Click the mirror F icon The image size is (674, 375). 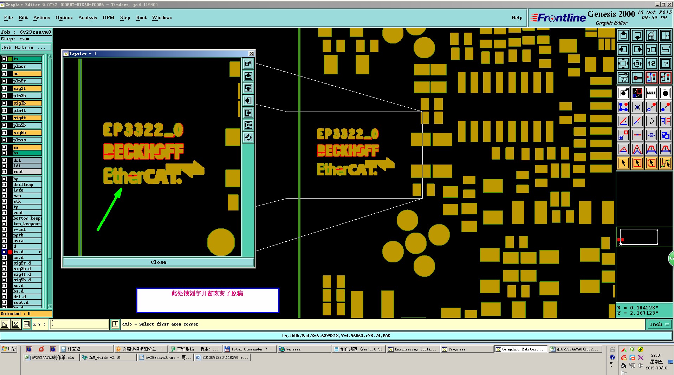pyautogui.click(x=666, y=121)
